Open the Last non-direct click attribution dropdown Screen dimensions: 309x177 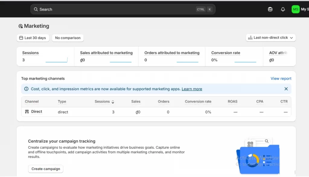tap(270, 37)
